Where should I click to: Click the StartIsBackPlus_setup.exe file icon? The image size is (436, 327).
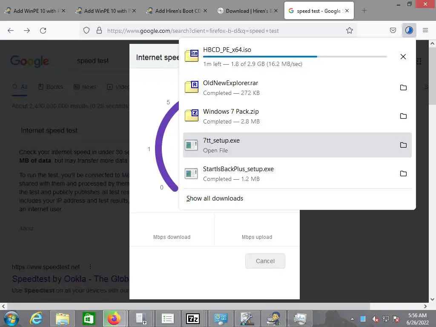coord(191,174)
